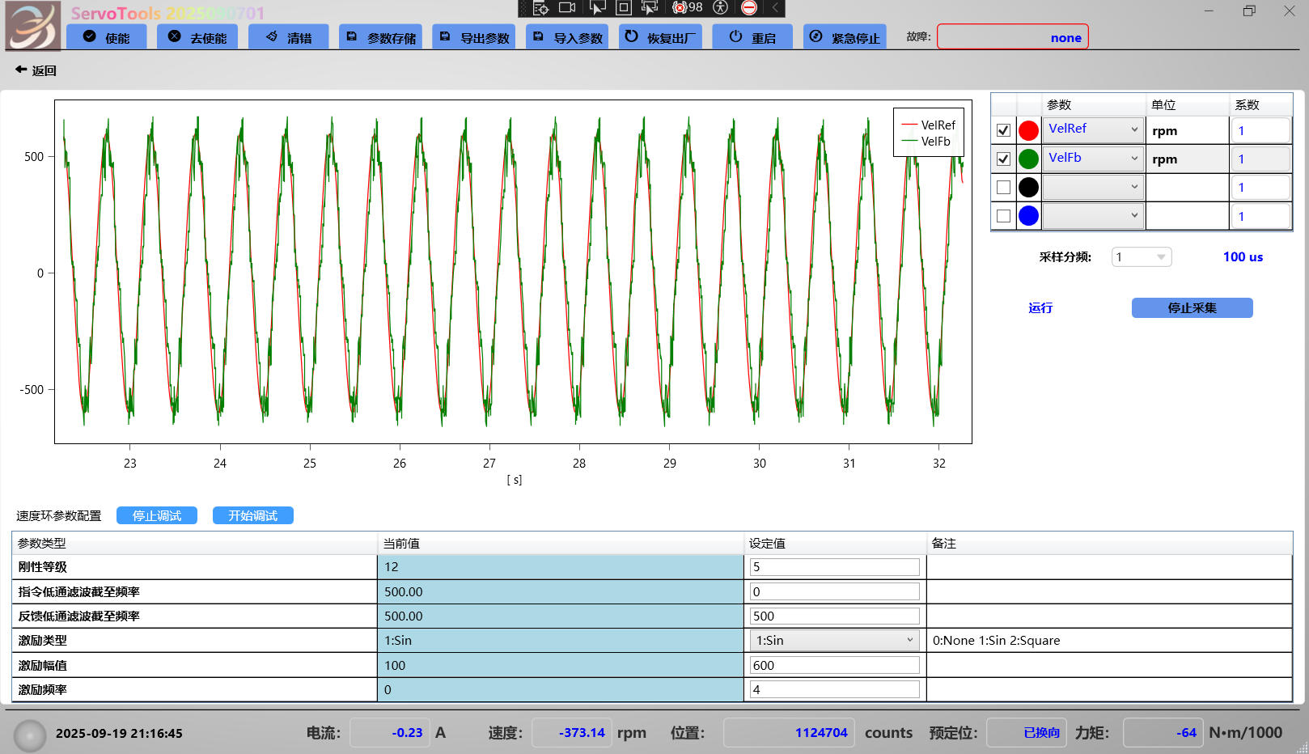
Task: Click the video camera debug toolbar icon
Action: (x=567, y=8)
